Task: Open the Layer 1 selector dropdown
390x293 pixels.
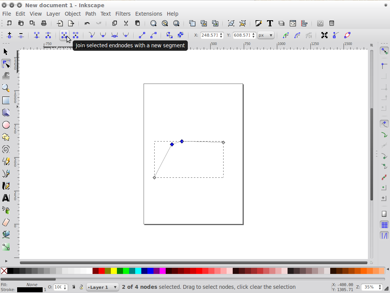Action: click(102, 287)
